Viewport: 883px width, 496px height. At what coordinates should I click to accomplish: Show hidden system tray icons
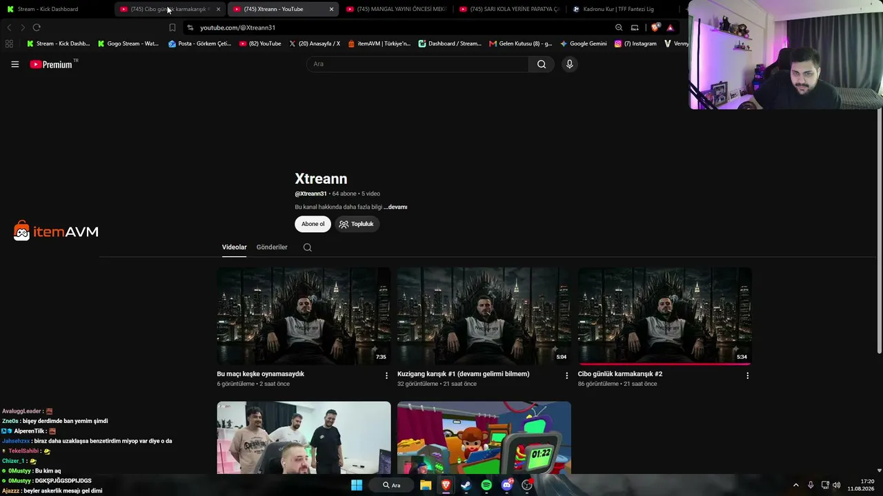click(x=795, y=485)
